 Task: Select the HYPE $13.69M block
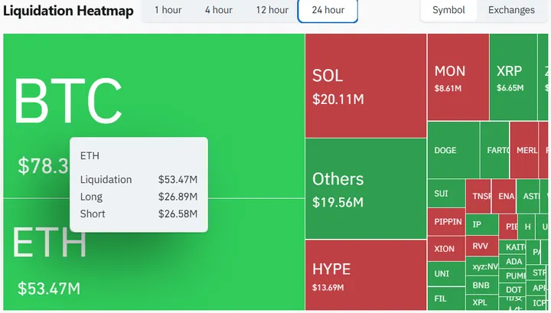pos(365,276)
